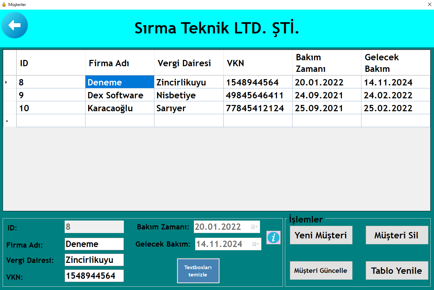The width and height of the screenshot is (434, 290).
Task: Focus the VKN input field
Action: click(x=94, y=276)
